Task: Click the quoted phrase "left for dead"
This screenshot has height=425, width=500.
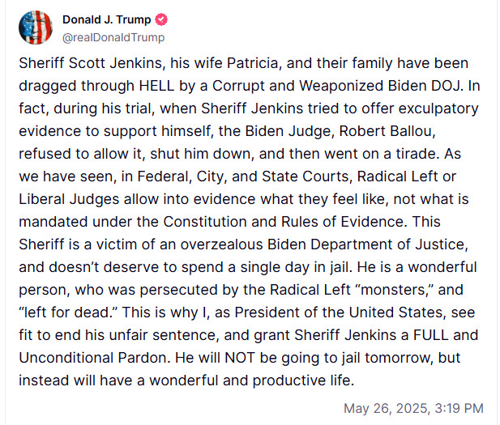Action: (68, 312)
